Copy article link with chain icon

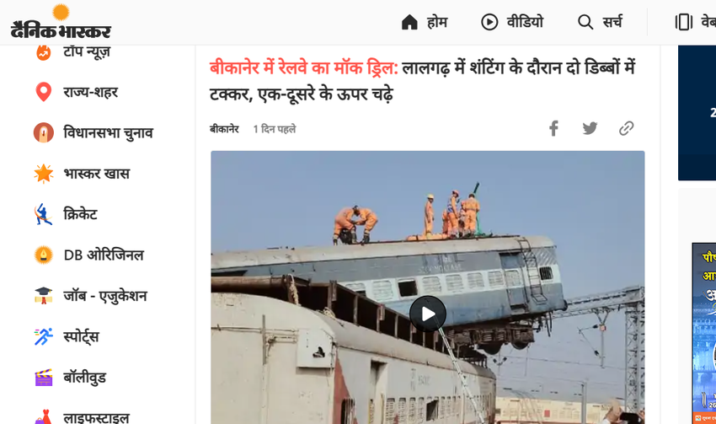[626, 128]
